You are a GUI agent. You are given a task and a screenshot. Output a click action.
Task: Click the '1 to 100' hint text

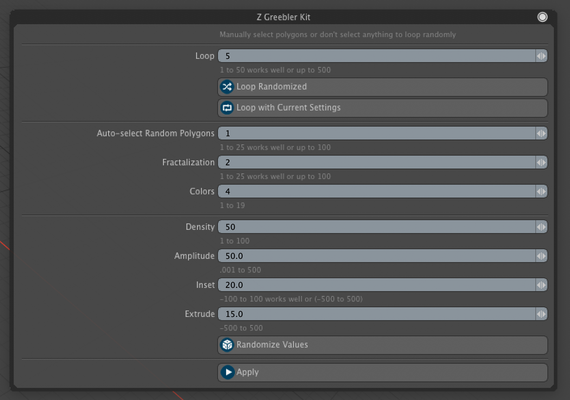coord(235,241)
